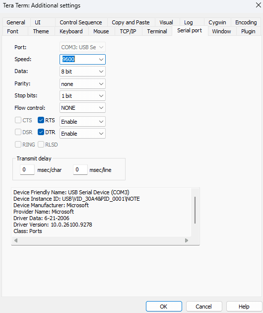Open the Encoding tab
Image resolution: width=263 pixels, height=313 pixels.
tap(246, 22)
